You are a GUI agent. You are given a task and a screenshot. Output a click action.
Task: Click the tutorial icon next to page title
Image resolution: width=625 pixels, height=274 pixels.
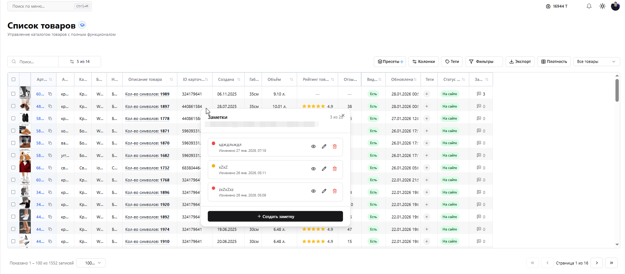point(82,25)
